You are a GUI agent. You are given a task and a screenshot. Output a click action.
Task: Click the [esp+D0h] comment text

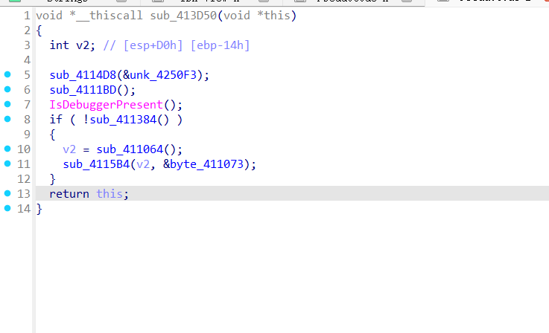[x=153, y=45]
